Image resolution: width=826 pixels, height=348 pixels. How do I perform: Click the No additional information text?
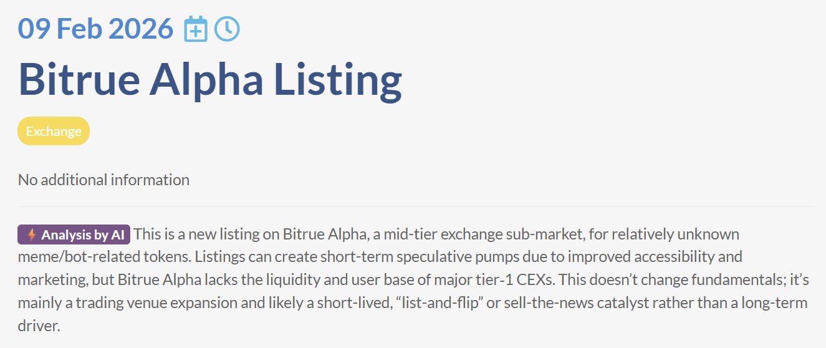tap(103, 180)
